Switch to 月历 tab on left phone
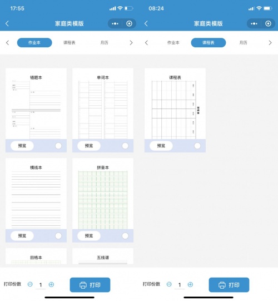Image resolution: width=278 pixels, height=301 pixels. (x=104, y=43)
